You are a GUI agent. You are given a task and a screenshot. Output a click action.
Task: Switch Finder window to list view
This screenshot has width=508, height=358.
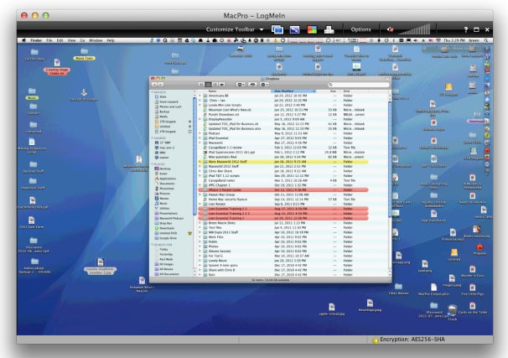tap(208, 85)
